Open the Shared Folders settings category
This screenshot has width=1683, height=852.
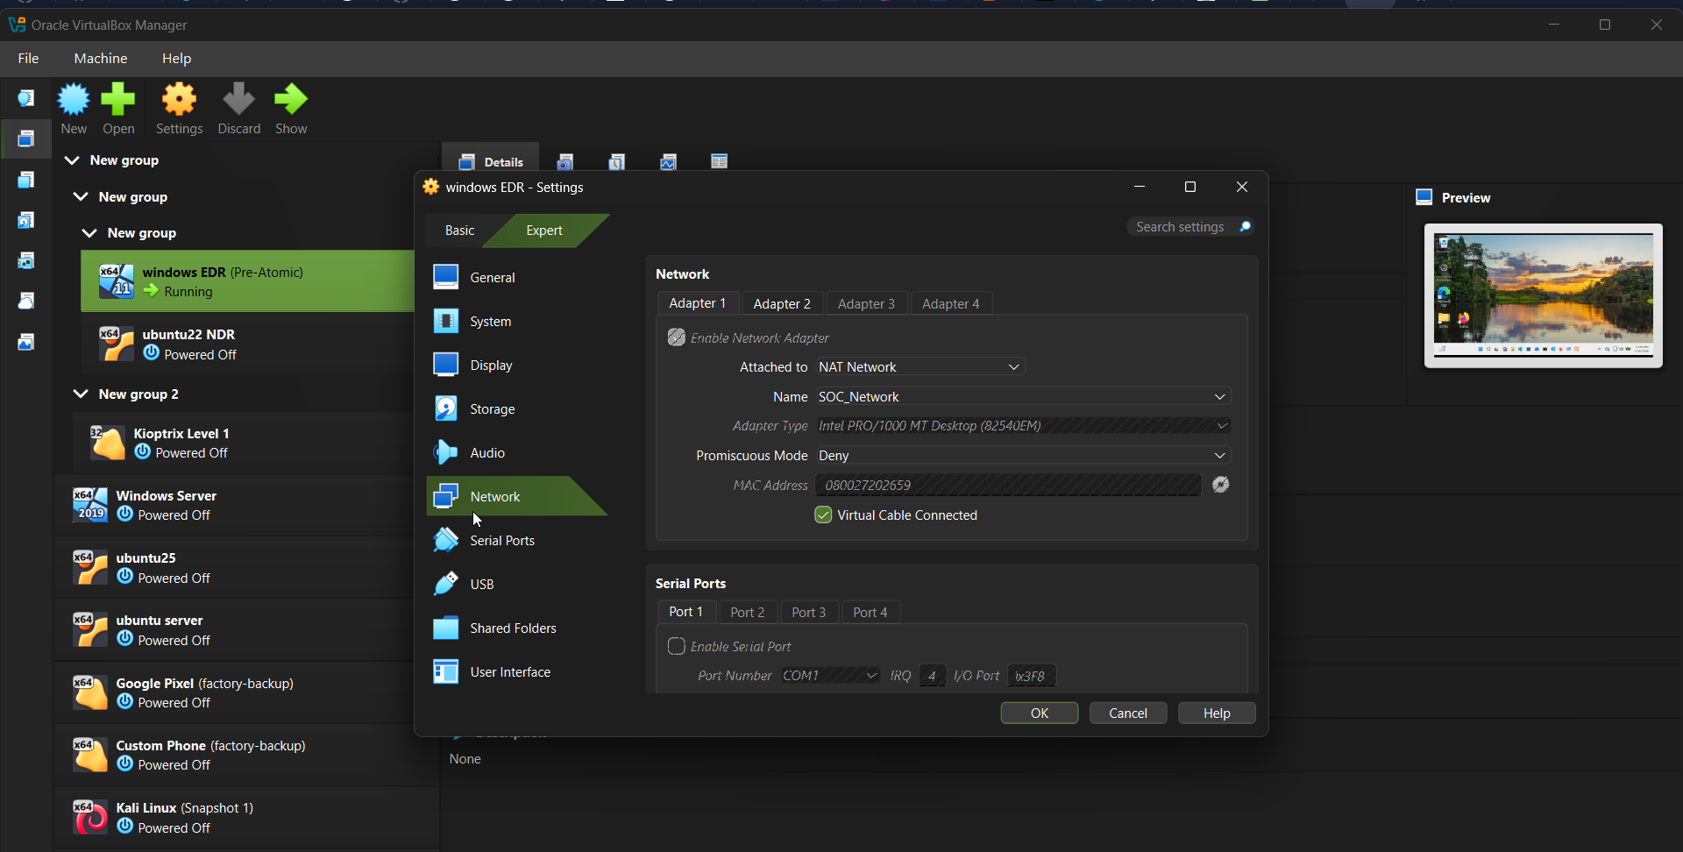coord(513,628)
